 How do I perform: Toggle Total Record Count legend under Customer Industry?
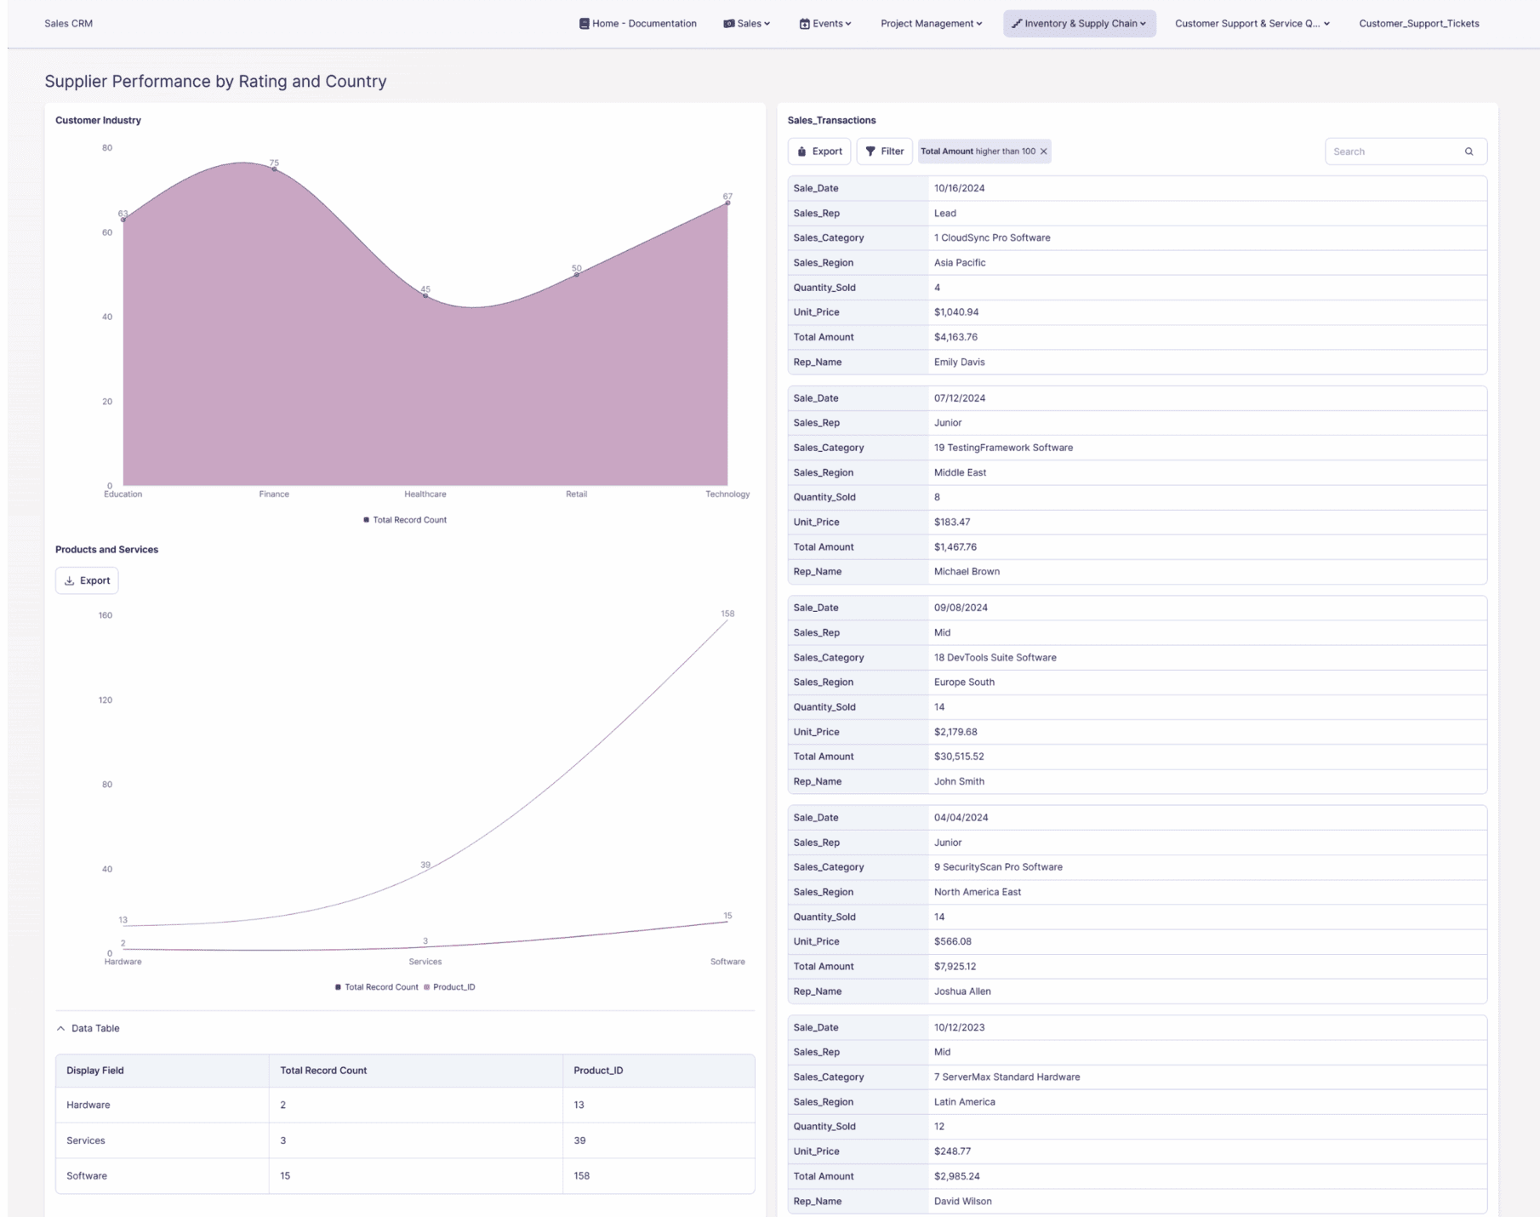[x=406, y=519]
